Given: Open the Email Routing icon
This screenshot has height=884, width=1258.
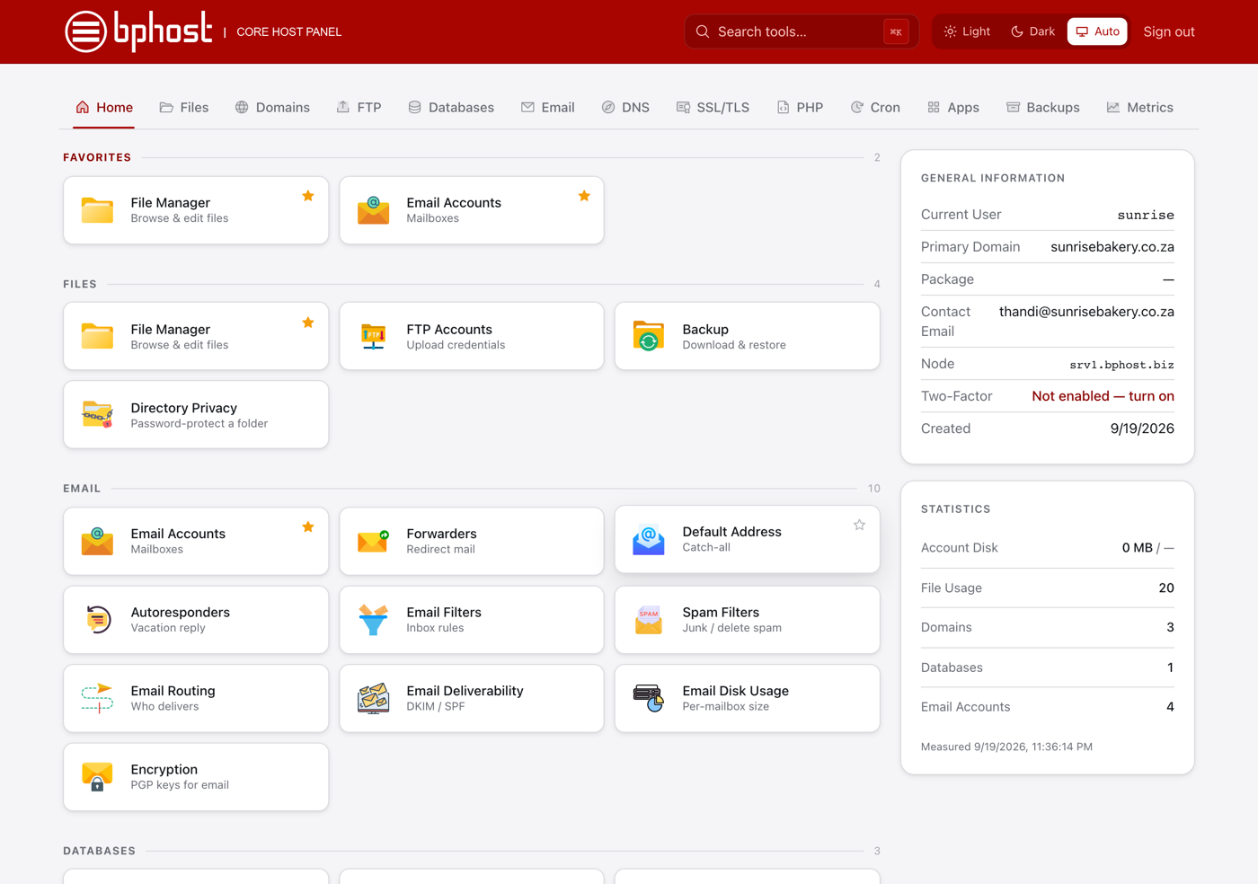Looking at the screenshot, I should pyautogui.click(x=97, y=698).
